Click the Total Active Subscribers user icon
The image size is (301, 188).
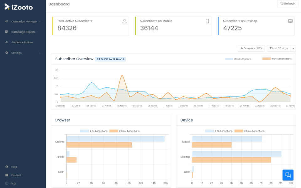pyautogui.click(x=124, y=21)
